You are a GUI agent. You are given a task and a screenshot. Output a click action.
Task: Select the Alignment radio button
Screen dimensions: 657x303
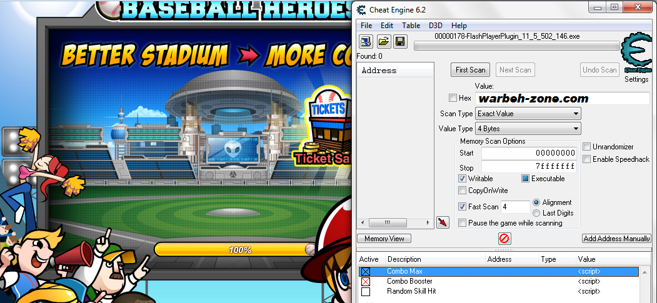coord(536,202)
